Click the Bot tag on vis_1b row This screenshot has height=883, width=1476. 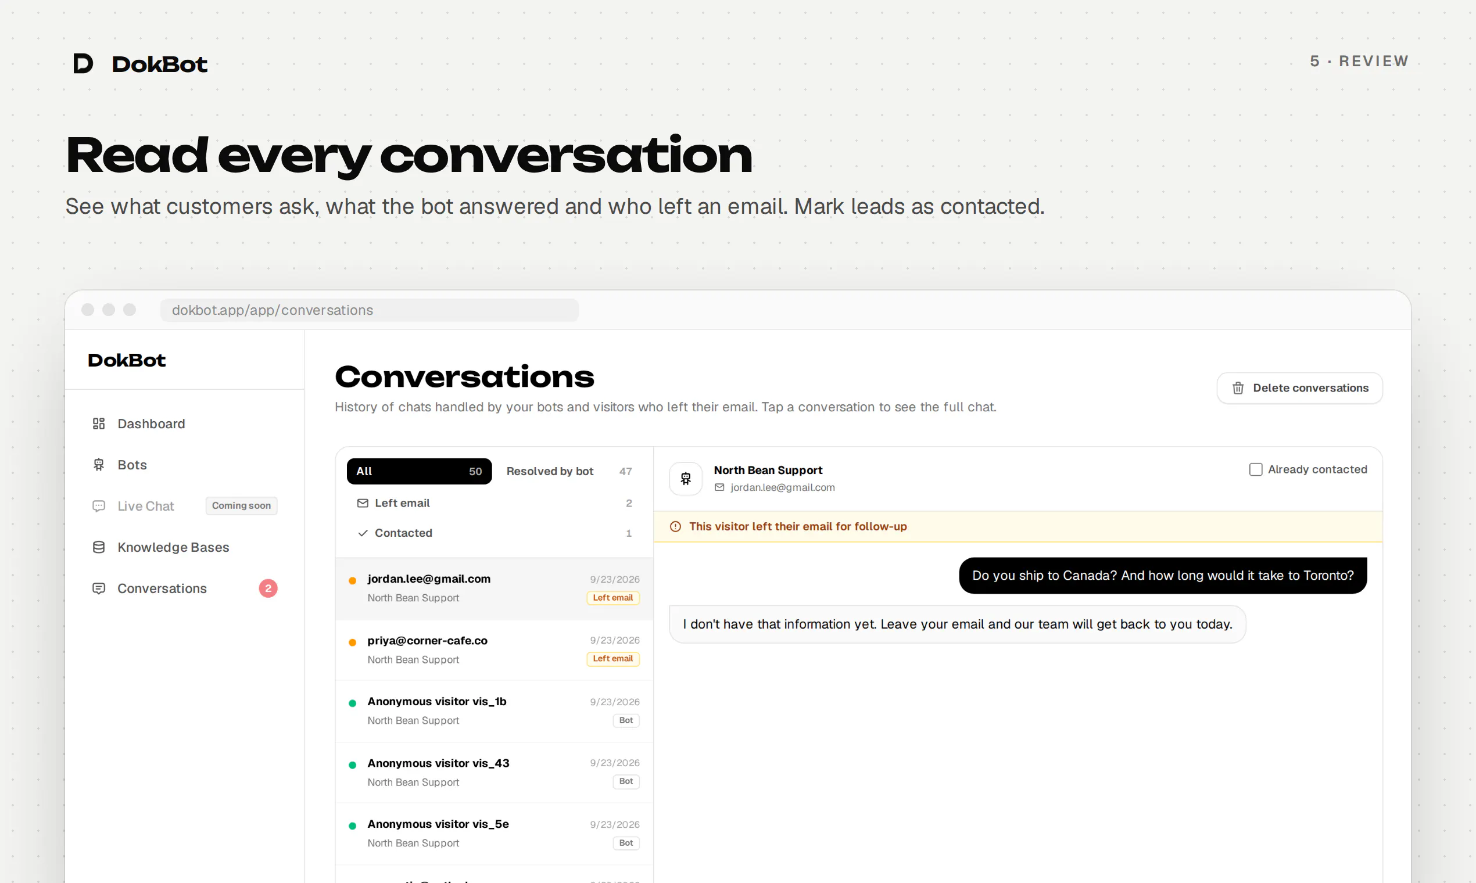tap(626, 720)
